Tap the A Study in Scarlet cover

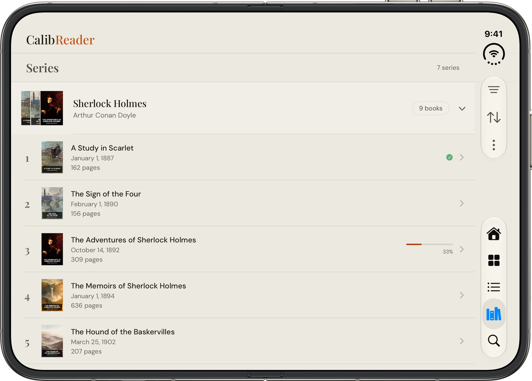pos(52,157)
